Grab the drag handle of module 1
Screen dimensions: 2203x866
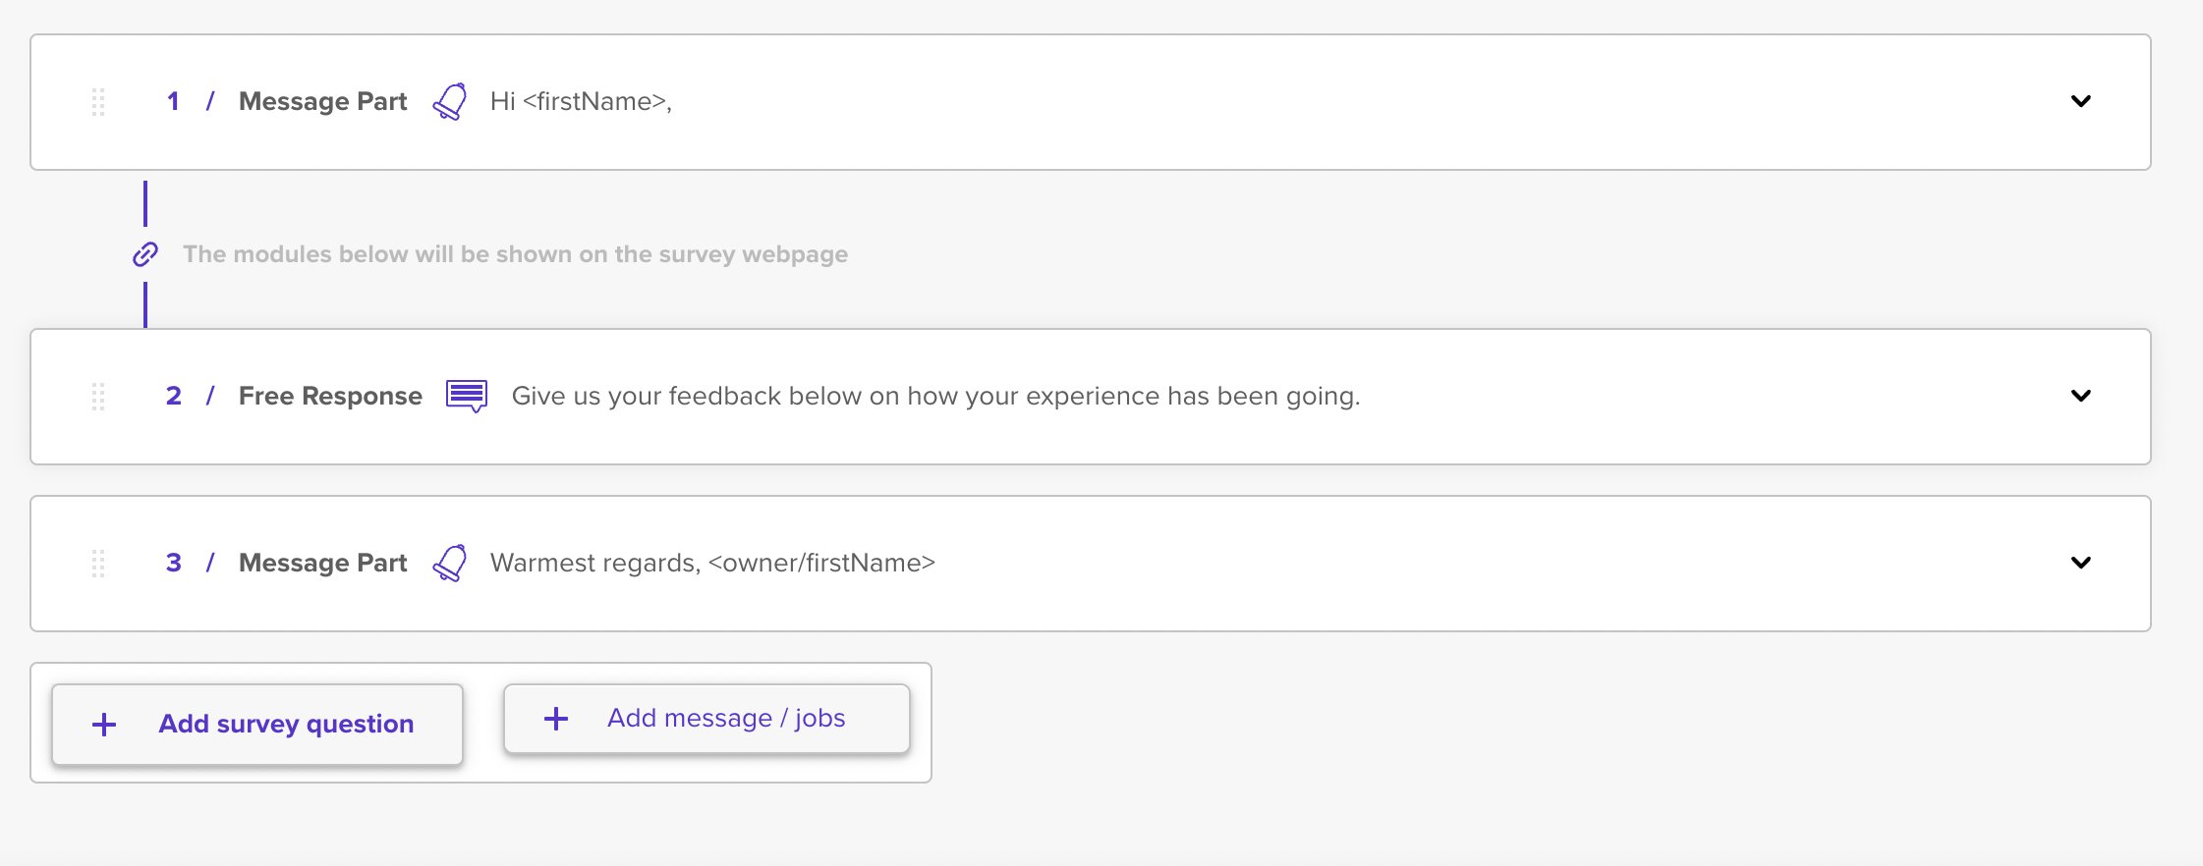coord(98,102)
